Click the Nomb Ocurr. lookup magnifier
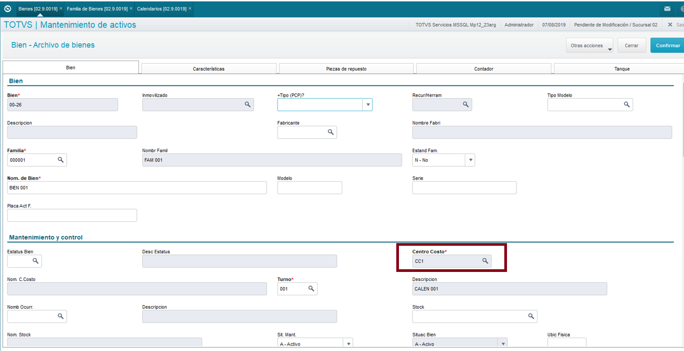Screen dimensions: 684x351 pyautogui.click(x=60, y=316)
